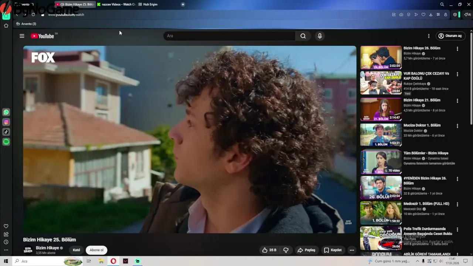Open the shield check protection icon
The height and width of the screenshot is (266, 473).
click(409, 14)
